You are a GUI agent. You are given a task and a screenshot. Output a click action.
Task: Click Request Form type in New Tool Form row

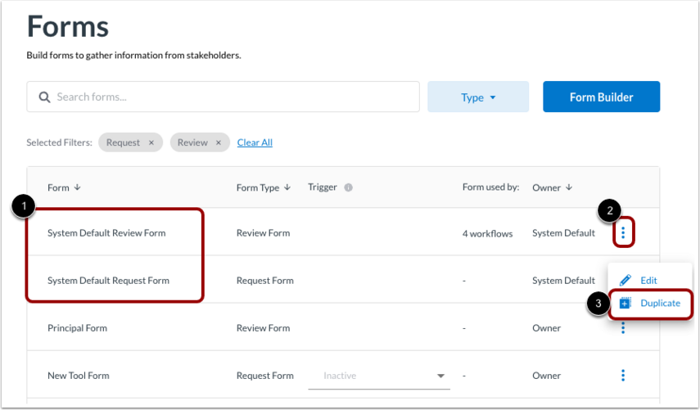pos(264,376)
